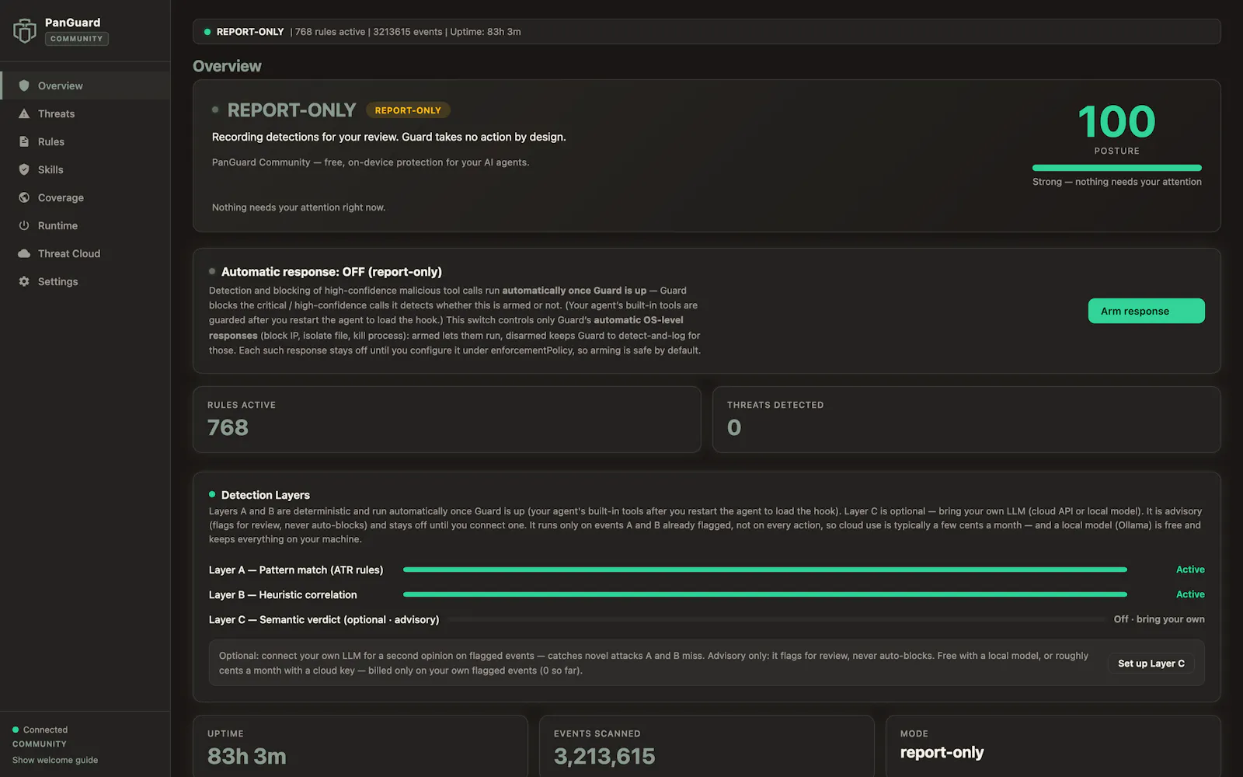Click the PanGuard shield logo
Viewport: 1243px width, 777px height.
coord(25,30)
